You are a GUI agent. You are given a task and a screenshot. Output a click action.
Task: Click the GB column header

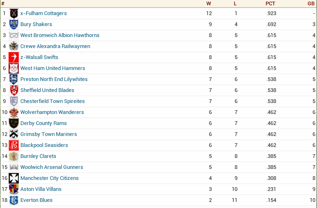pos(311,3)
